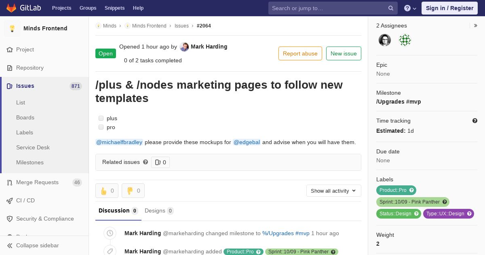Screen dimensions: 485x255
Task: Click the Type::UX::Design purple label
Action: (449, 214)
